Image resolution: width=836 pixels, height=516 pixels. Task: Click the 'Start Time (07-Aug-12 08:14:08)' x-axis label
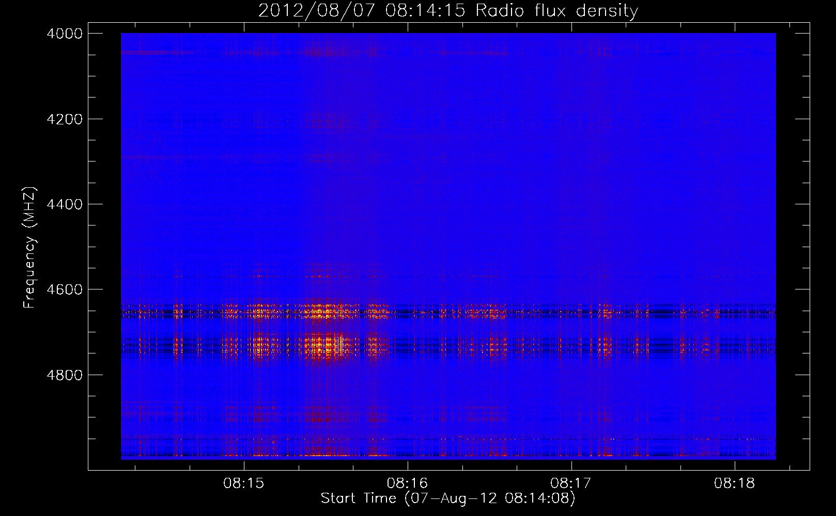click(448, 498)
